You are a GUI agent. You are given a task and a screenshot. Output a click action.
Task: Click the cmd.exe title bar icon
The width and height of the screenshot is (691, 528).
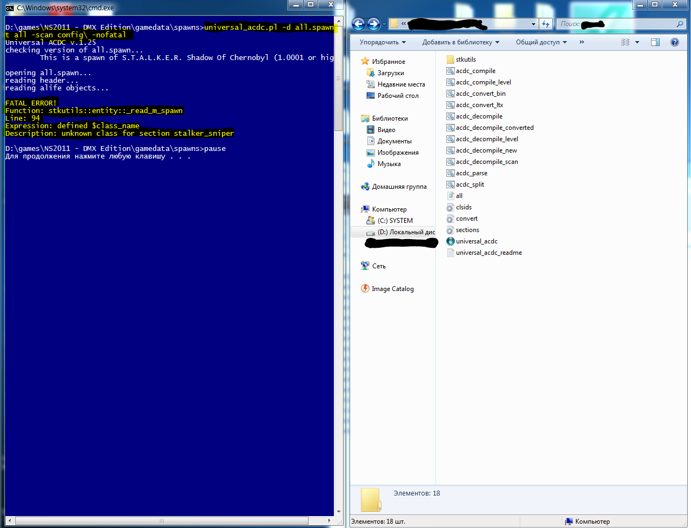click(x=10, y=8)
